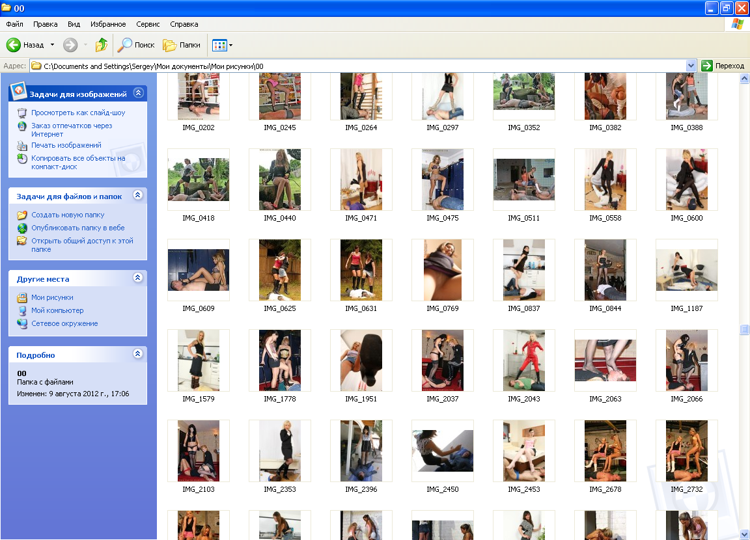750x540 pixels.
Task: Open the Views mode dropdown arrow
Action: (231, 46)
